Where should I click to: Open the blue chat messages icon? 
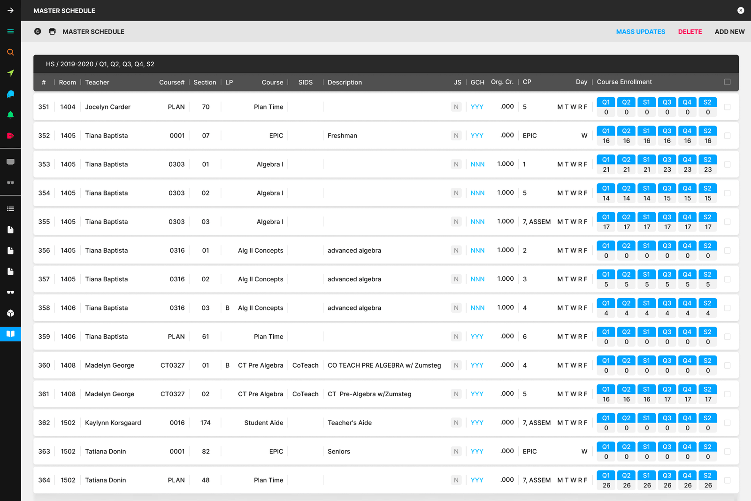pos(10,94)
